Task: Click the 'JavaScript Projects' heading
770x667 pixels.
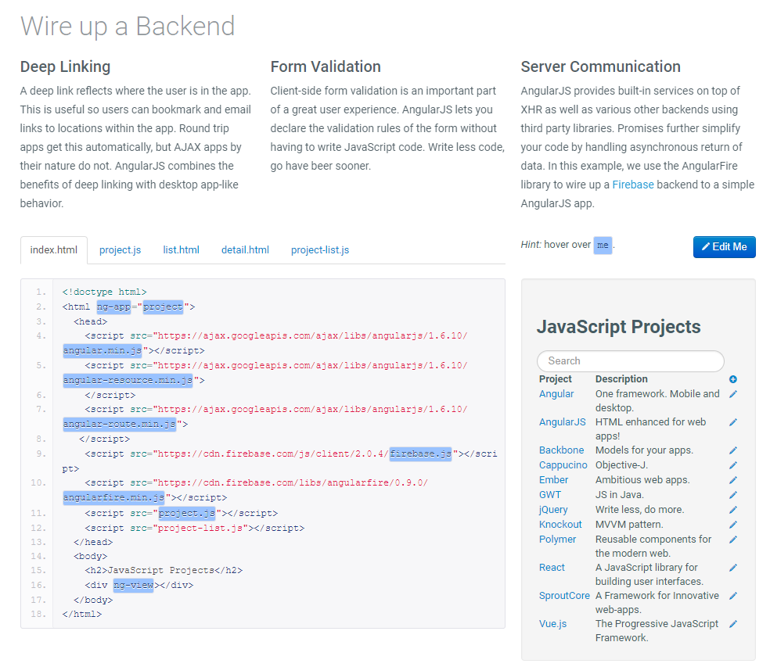Action: 619,327
